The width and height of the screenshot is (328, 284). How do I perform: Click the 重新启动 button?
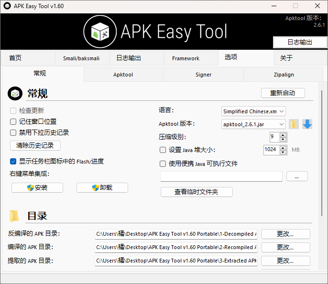(283, 93)
